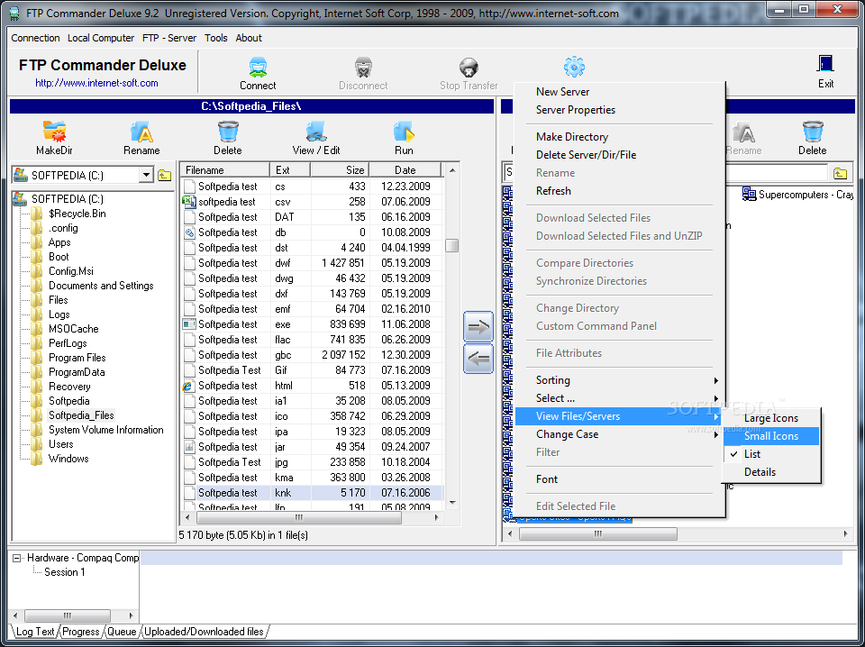Screen dimensions: 865x647
Task: Sort list by Ext column header
Action: tap(290, 170)
